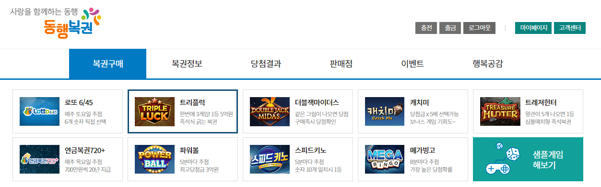Log out with the 로그아웃 button
Image resolution: width=601 pixels, height=187 pixels.
(479, 28)
